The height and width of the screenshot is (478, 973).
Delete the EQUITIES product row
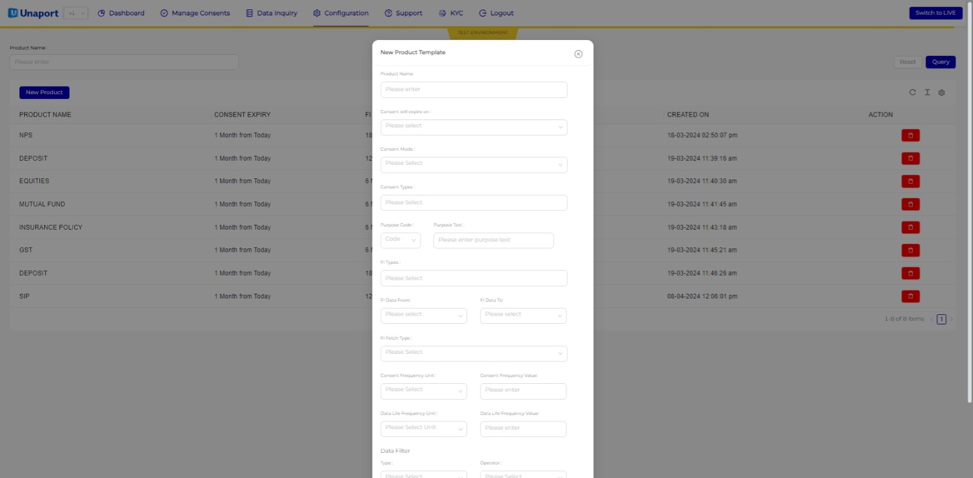point(910,181)
